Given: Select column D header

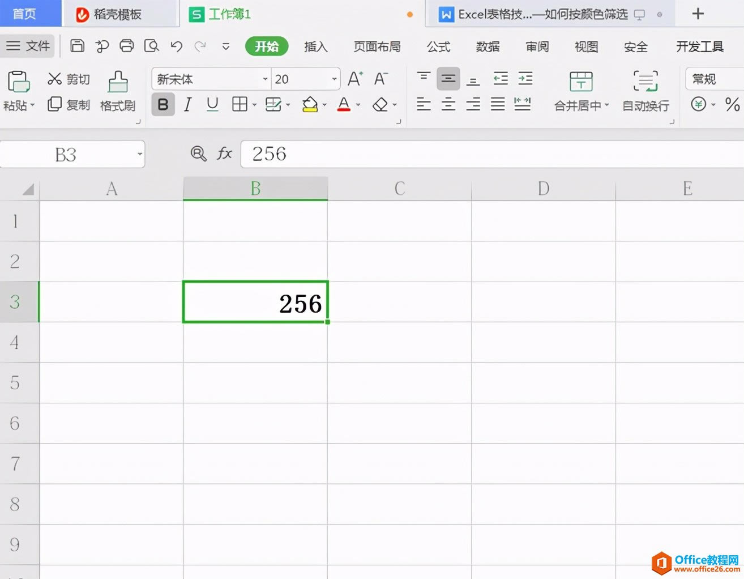Looking at the screenshot, I should pos(544,189).
